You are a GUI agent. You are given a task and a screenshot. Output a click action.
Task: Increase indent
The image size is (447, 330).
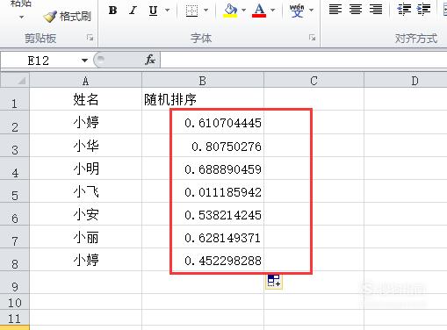(424, 10)
